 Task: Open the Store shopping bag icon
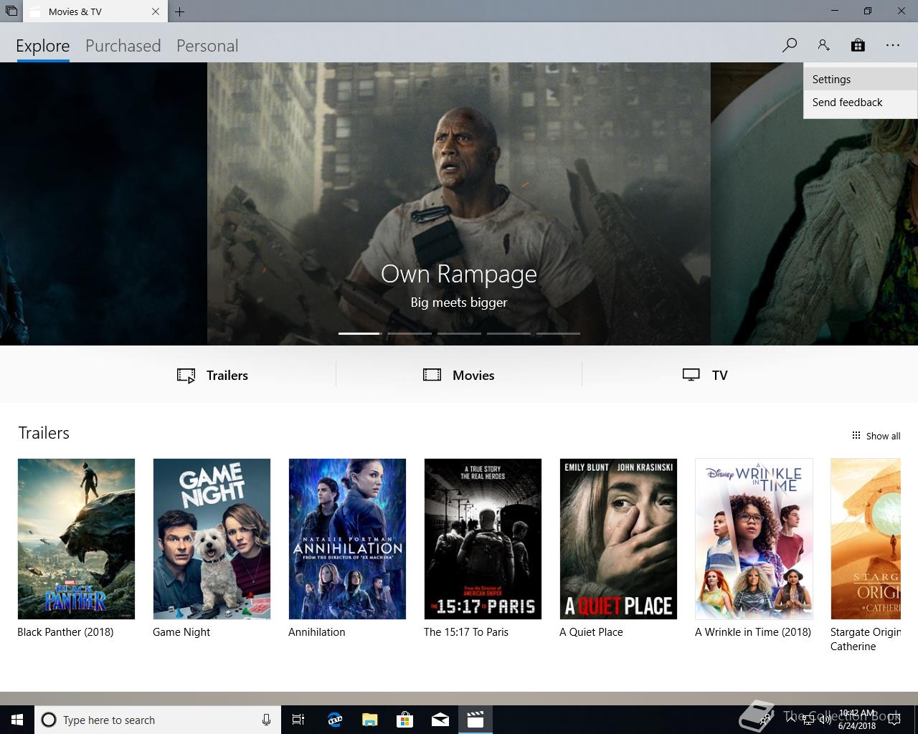click(x=858, y=45)
